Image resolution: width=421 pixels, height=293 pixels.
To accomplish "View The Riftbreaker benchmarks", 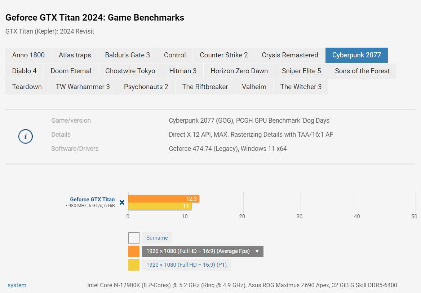I will click(x=205, y=87).
